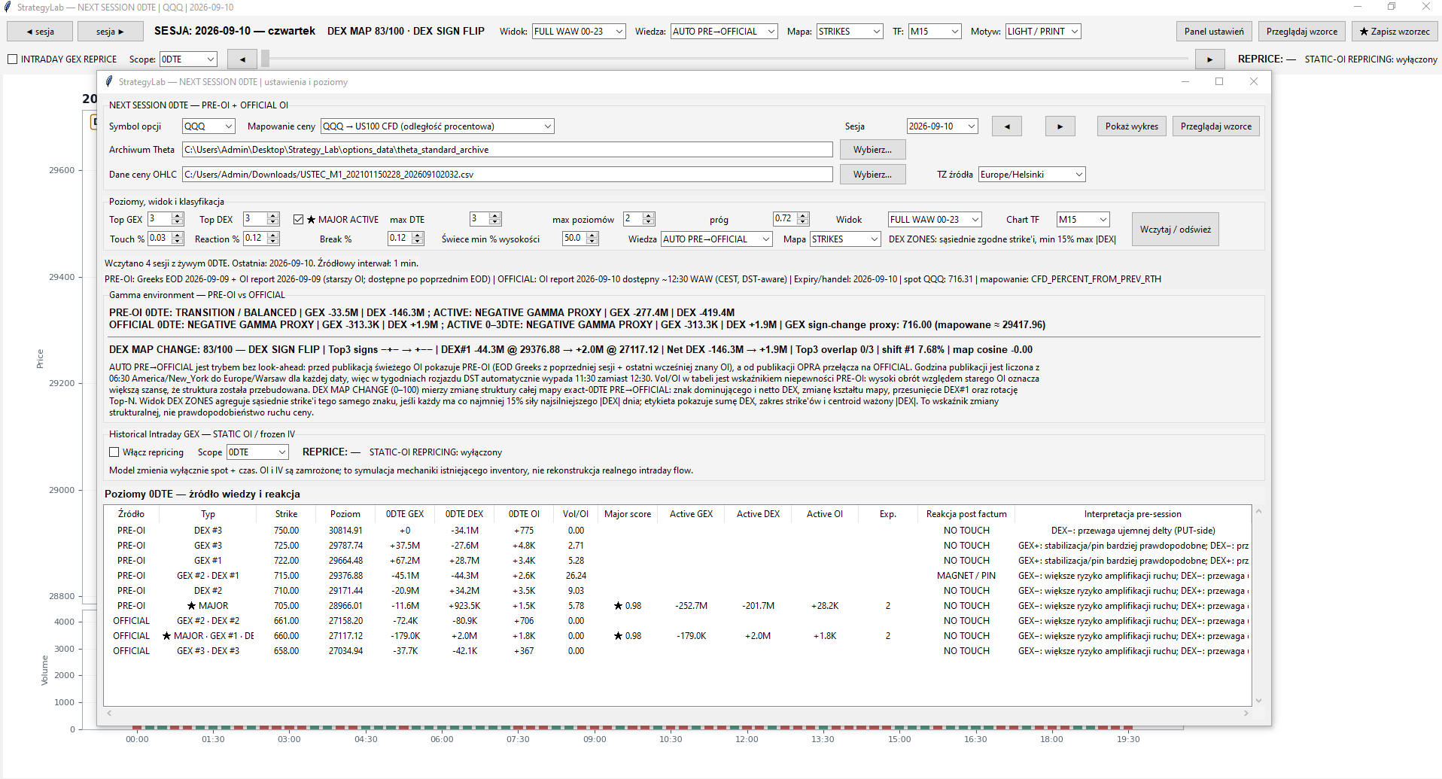Image resolution: width=1442 pixels, height=779 pixels.
Task: Enable Włącz repricing checkbox
Action: point(114,452)
